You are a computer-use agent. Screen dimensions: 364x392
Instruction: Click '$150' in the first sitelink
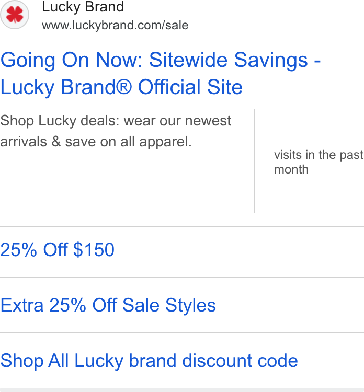(94, 249)
